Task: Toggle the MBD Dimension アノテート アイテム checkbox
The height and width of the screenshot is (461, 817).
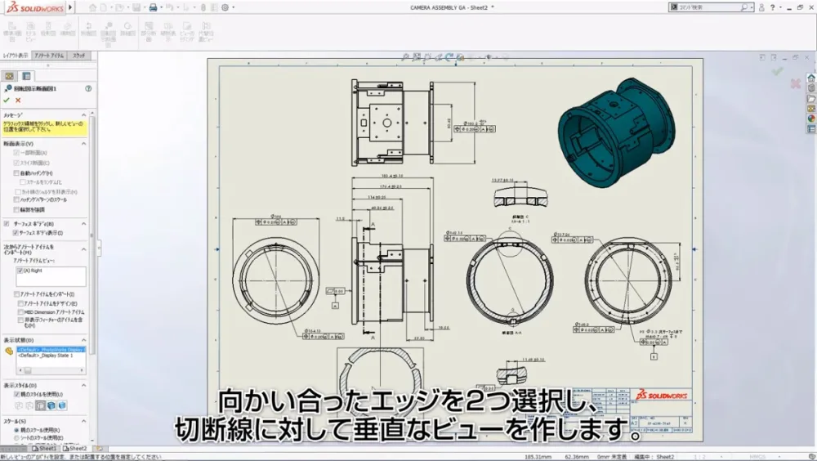Action: click(21, 312)
